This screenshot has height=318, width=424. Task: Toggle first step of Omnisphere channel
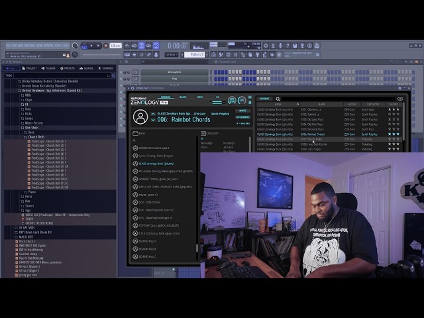pos(215,72)
